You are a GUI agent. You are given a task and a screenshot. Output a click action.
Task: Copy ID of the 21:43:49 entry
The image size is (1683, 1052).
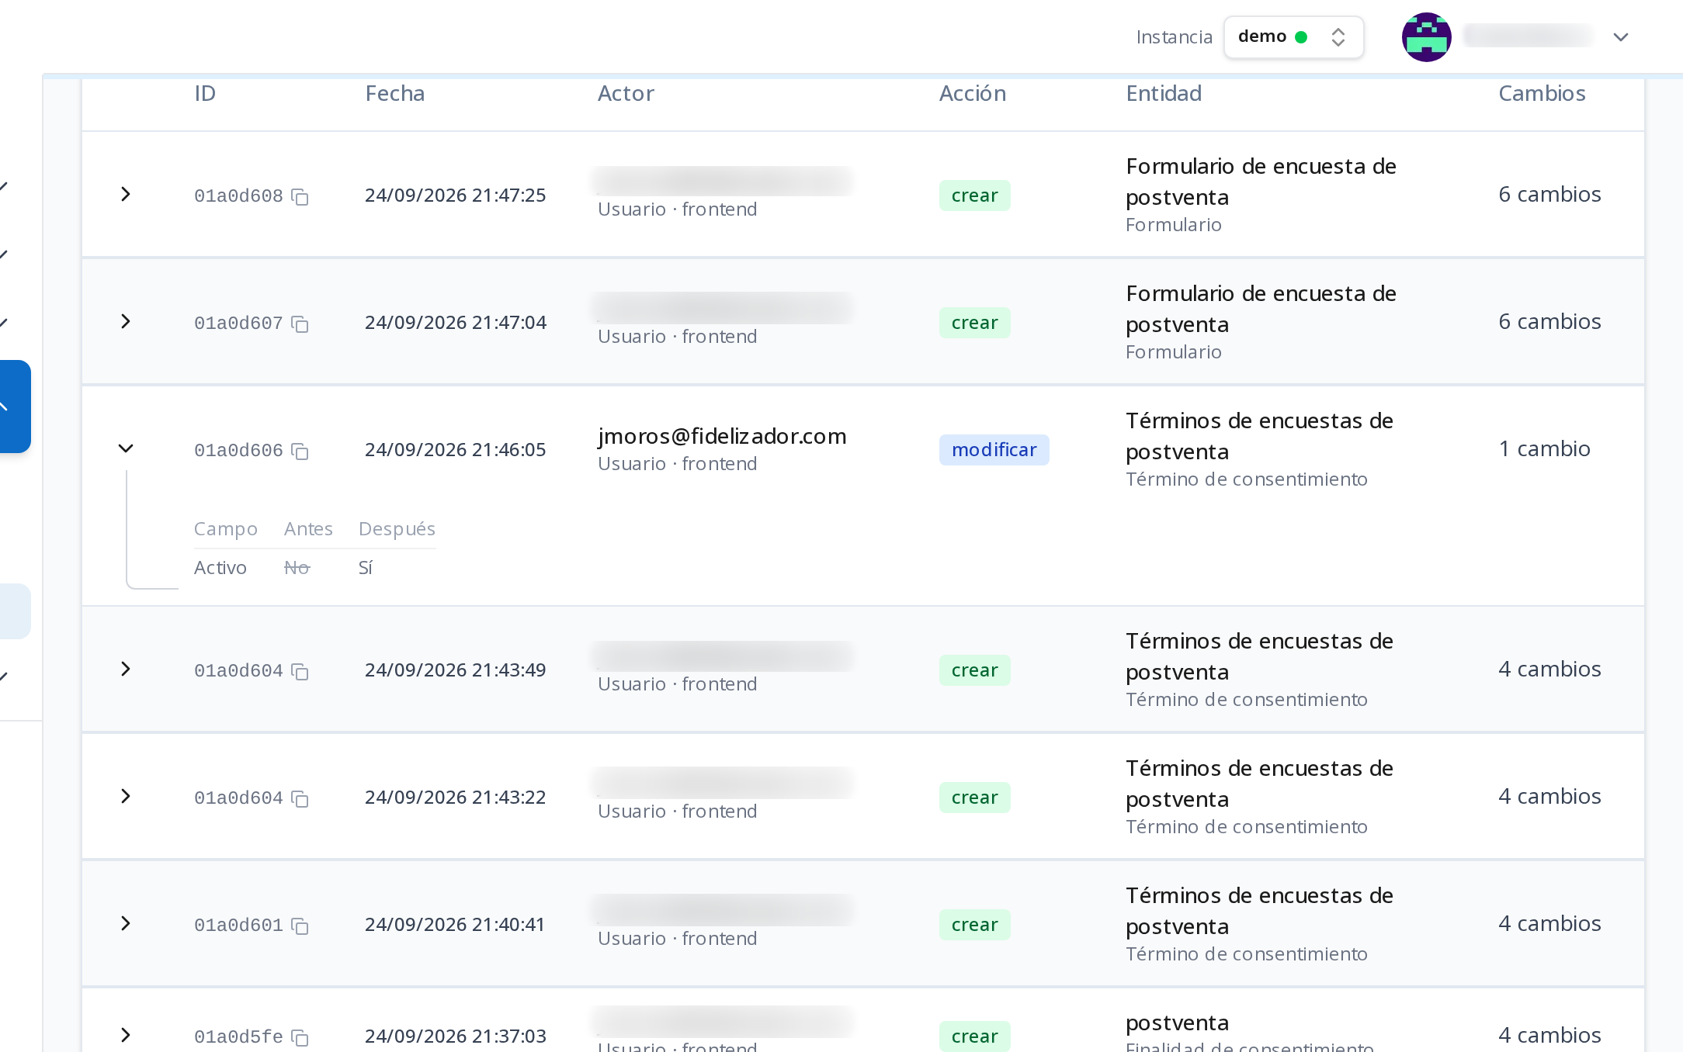(x=300, y=672)
